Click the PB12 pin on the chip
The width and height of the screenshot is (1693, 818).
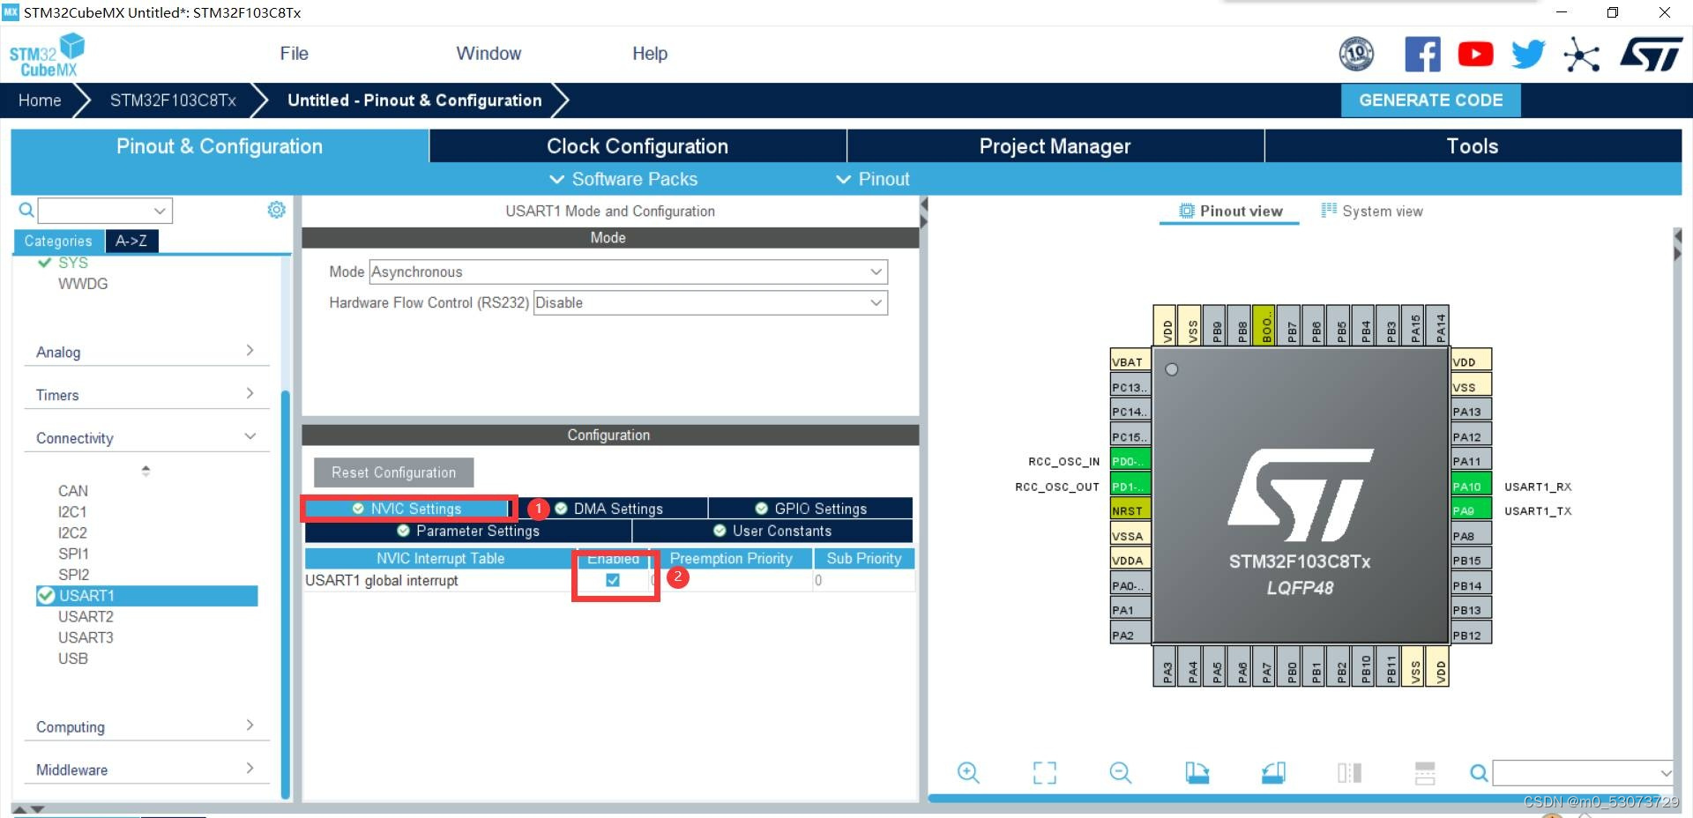click(x=1471, y=635)
